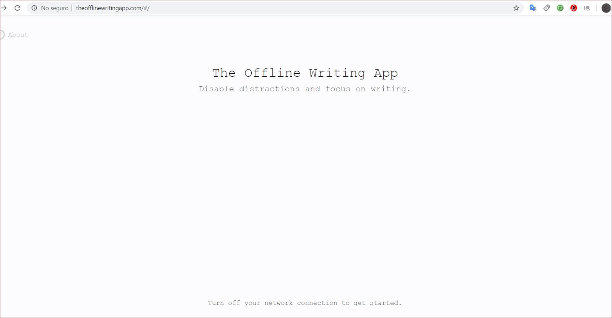Bookmark this page with the star
The height and width of the screenshot is (318, 612).
coord(516,8)
